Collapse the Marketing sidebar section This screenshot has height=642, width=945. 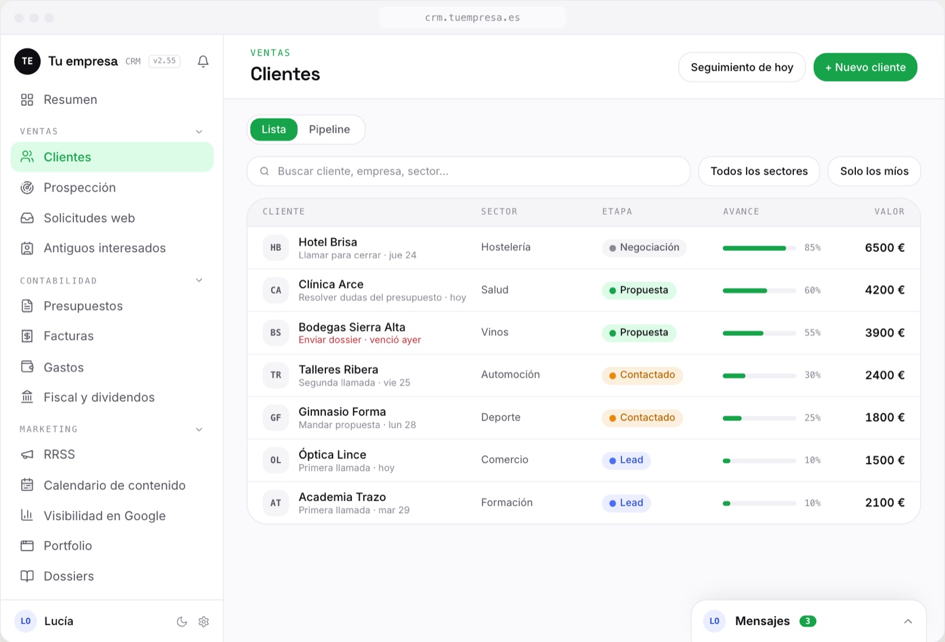pyautogui.click(x=199, y=430)
